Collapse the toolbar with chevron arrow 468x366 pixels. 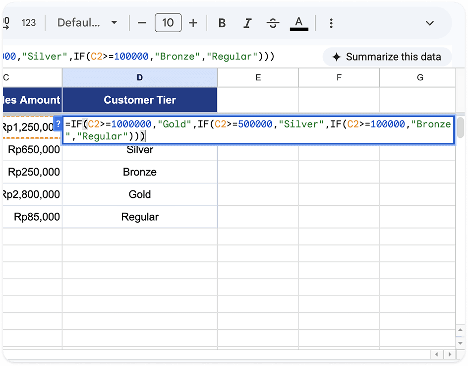pos(429,23)
